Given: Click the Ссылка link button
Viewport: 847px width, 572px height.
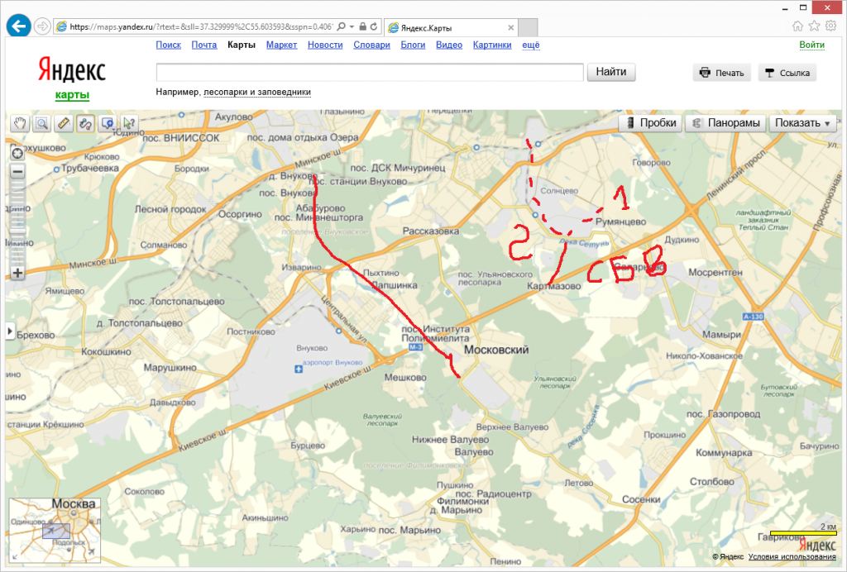Looking at the screenshot, I should click(x=787, y=73).
